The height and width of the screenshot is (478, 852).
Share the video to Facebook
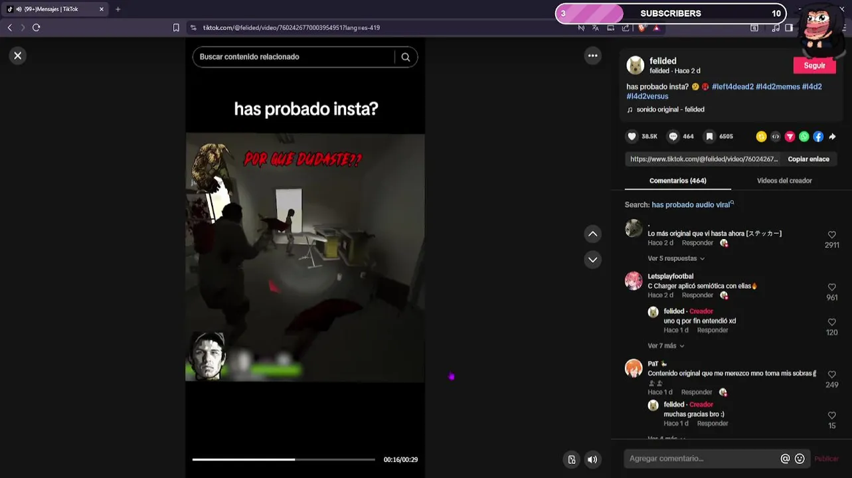818,137
